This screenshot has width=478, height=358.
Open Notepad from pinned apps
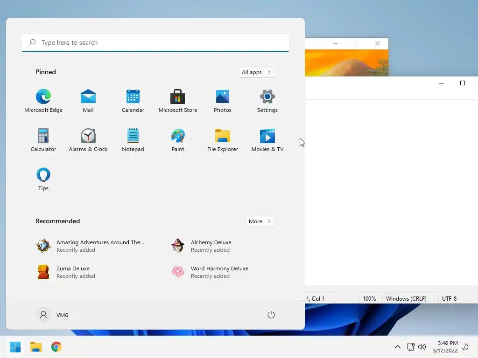[x=133, y=140]
